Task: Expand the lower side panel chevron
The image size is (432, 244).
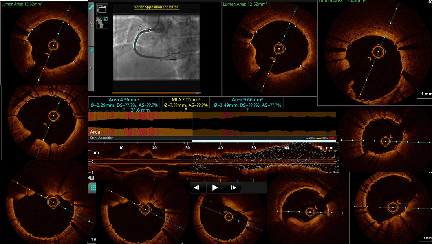Action: point(91,69)
